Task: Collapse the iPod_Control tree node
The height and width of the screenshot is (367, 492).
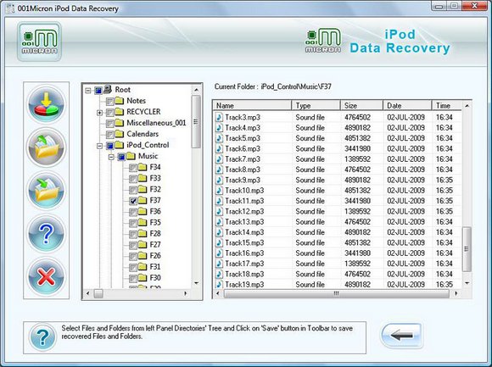Action: click(99, 146)
